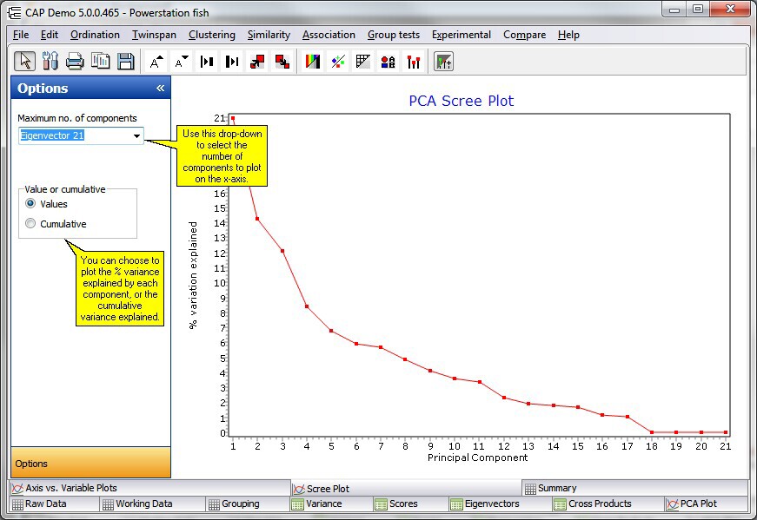Click the orange Options bar at panel bottom
The image size is (757, 520).
click(x=90, y=463)
